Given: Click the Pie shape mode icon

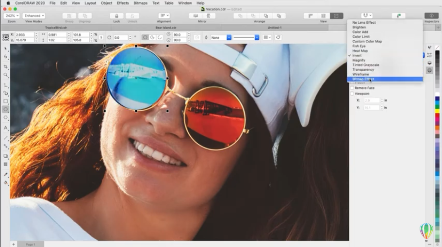Looking at the screenshot, I should pos(152,37).
